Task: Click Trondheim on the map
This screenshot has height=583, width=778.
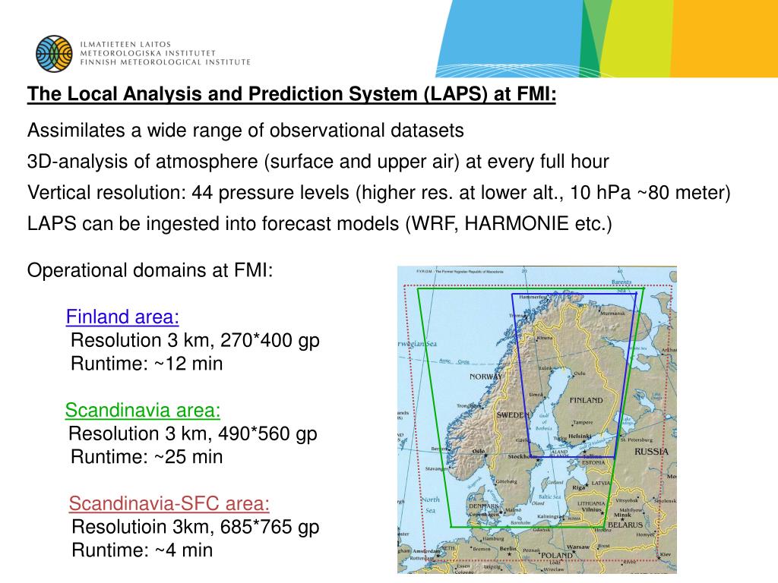Action: 469,405
